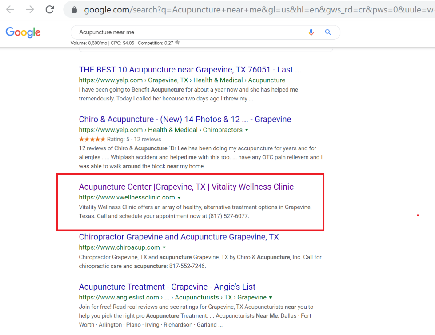Click snippet starting '12 reviews of Chiro'
The height and width of the screenshot is (335, 435).
pos(200,157)
